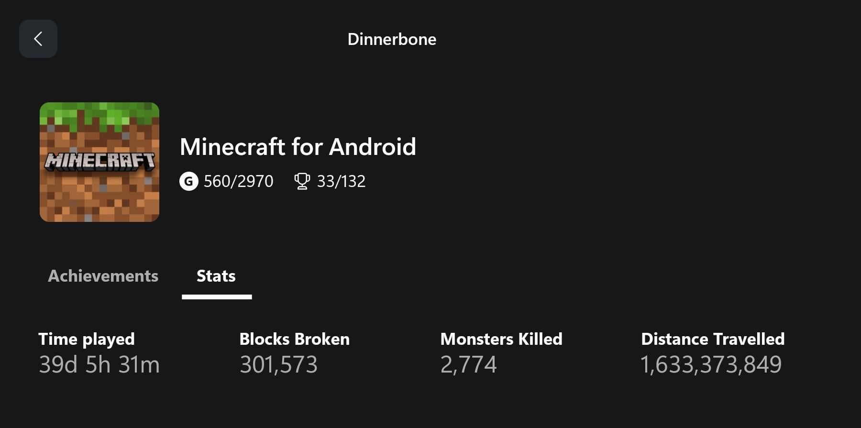Click the 33/132 achievements count
Viewport: 861px width, 428px height.
pos(341,181)
